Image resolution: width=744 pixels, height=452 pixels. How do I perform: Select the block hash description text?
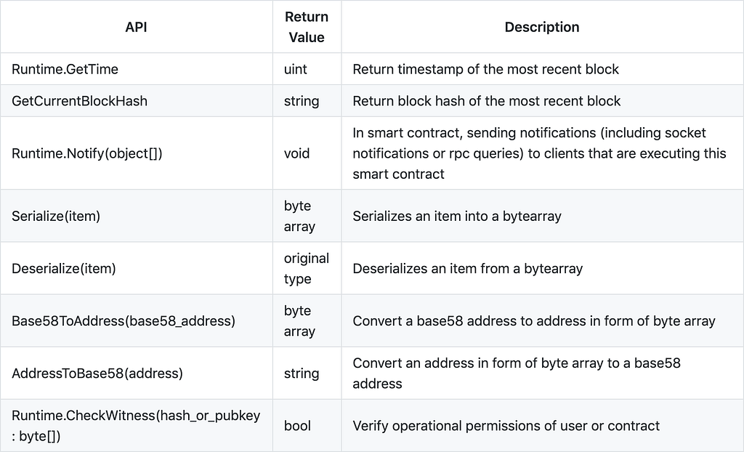pyautogui.click(x=486, y=101)
